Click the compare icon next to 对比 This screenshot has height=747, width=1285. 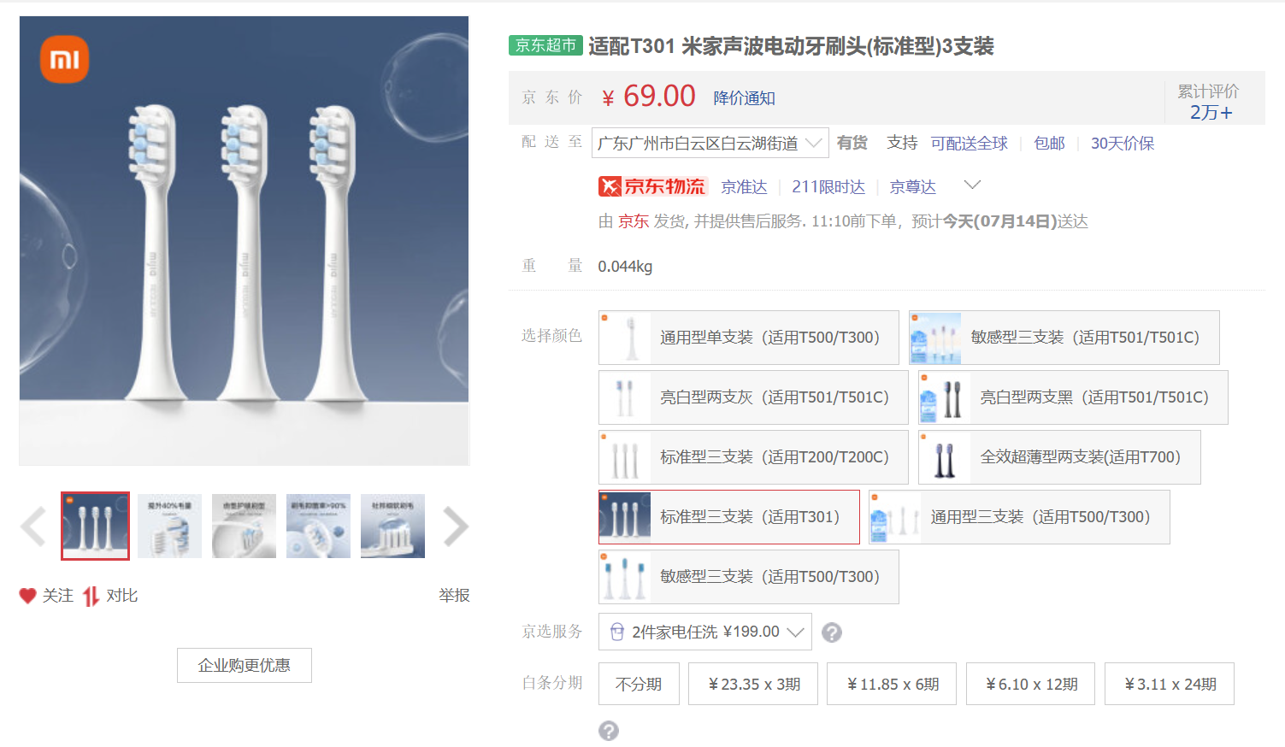91,596
